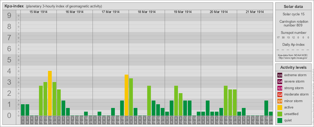
Task: Open the www.ngdc.noaa.gov link
Action: coord(293,58)
